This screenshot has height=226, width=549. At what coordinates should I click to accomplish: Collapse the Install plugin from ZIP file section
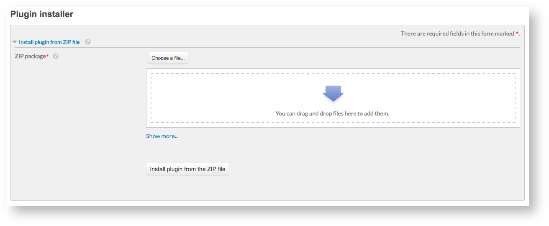[x=15, y=42]
